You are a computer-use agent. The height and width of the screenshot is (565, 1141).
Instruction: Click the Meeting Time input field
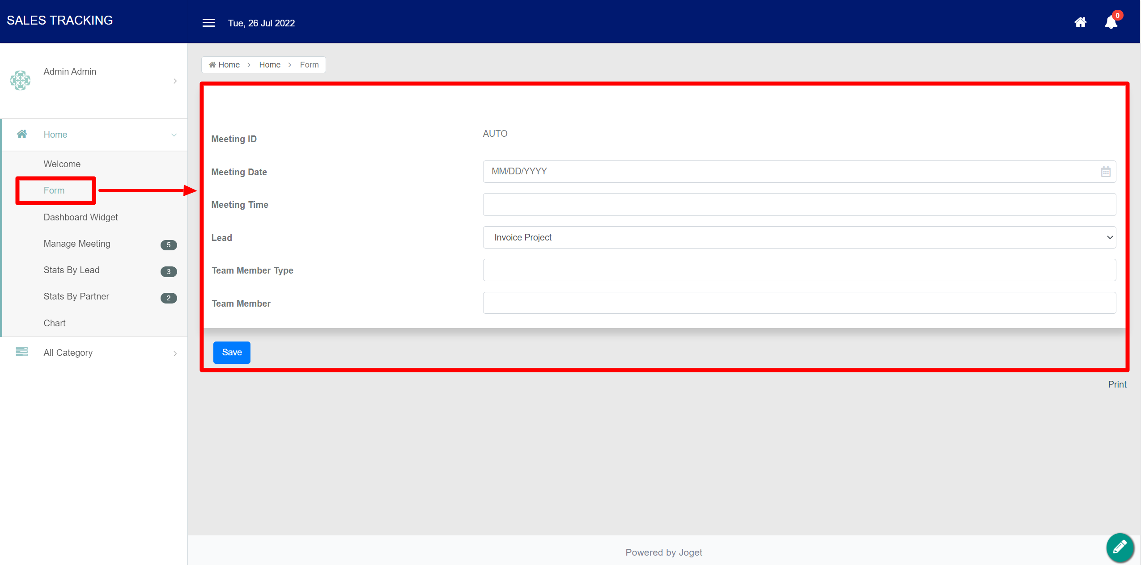pyautogui.click(x=799, y=205)
